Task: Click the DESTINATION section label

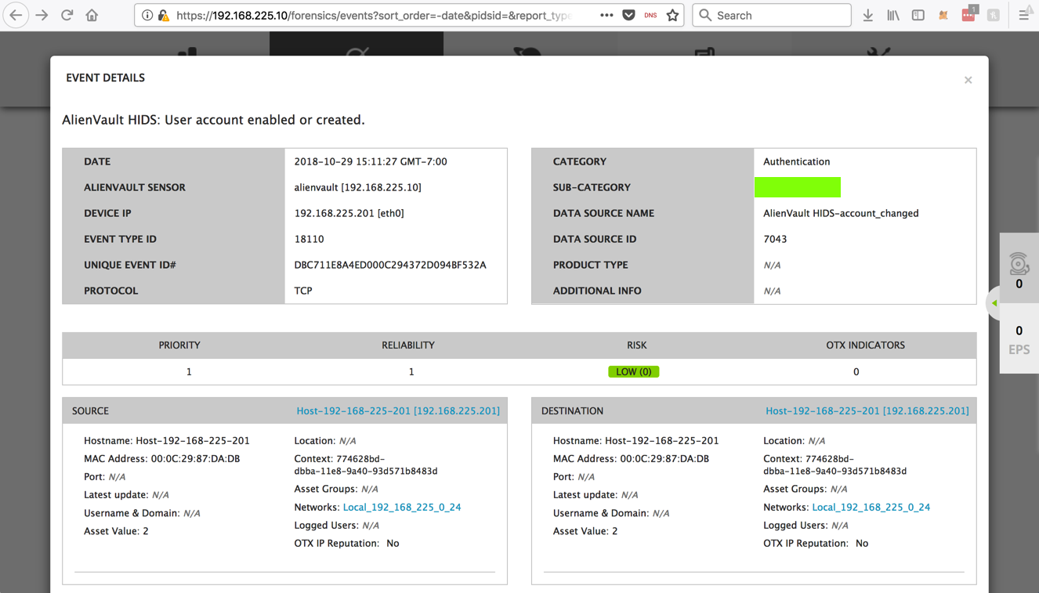Action: tap(572, 410)
